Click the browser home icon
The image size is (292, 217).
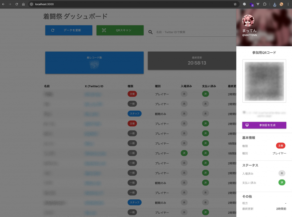coord(23,4)
